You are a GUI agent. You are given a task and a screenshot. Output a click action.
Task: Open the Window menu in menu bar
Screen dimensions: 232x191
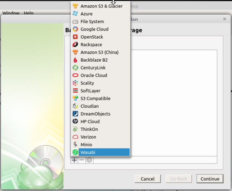pyautogui.click(x=11, y=13)
